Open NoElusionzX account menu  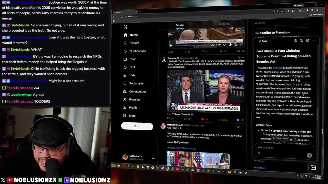pyautogui.click(x=139, y=158)
